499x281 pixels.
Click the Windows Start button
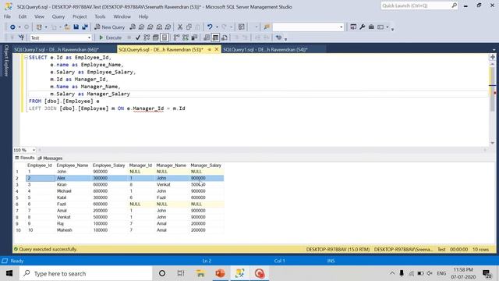(x=9, y=273)
